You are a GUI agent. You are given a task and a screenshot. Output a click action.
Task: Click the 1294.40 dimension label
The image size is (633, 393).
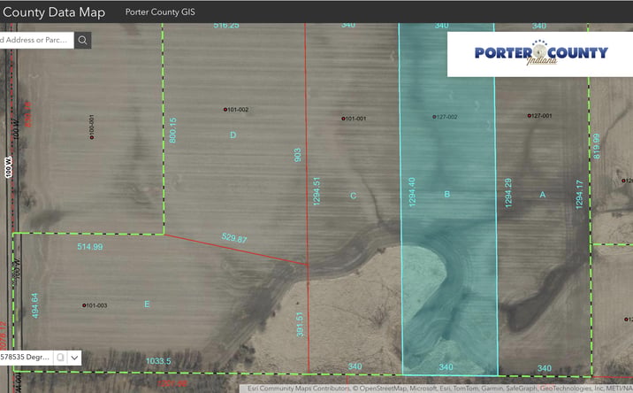tap(412, 192)
